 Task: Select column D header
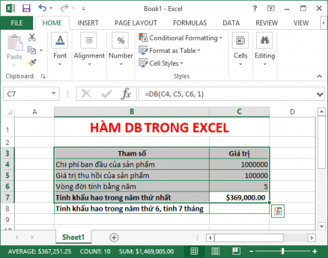point(292,112)
